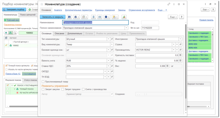Click the Номенклатура form vertical scrollbar
Image resolution: width=220 pixels, height=118 pixels.
(x=186, y=62)
